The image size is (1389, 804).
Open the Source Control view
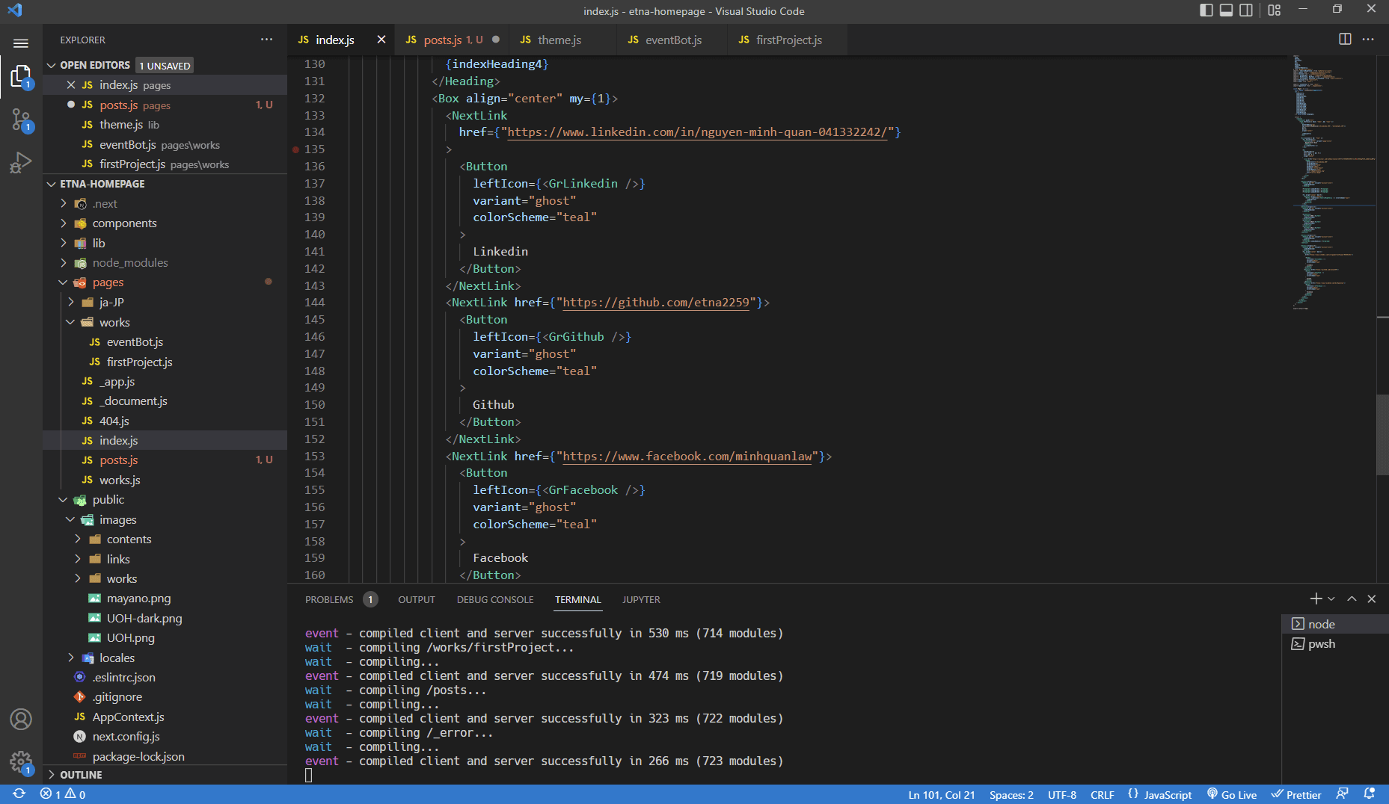[21, 120]
